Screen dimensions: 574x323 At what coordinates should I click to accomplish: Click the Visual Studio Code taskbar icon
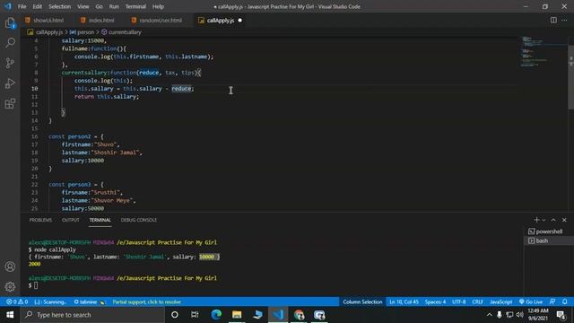278,315
